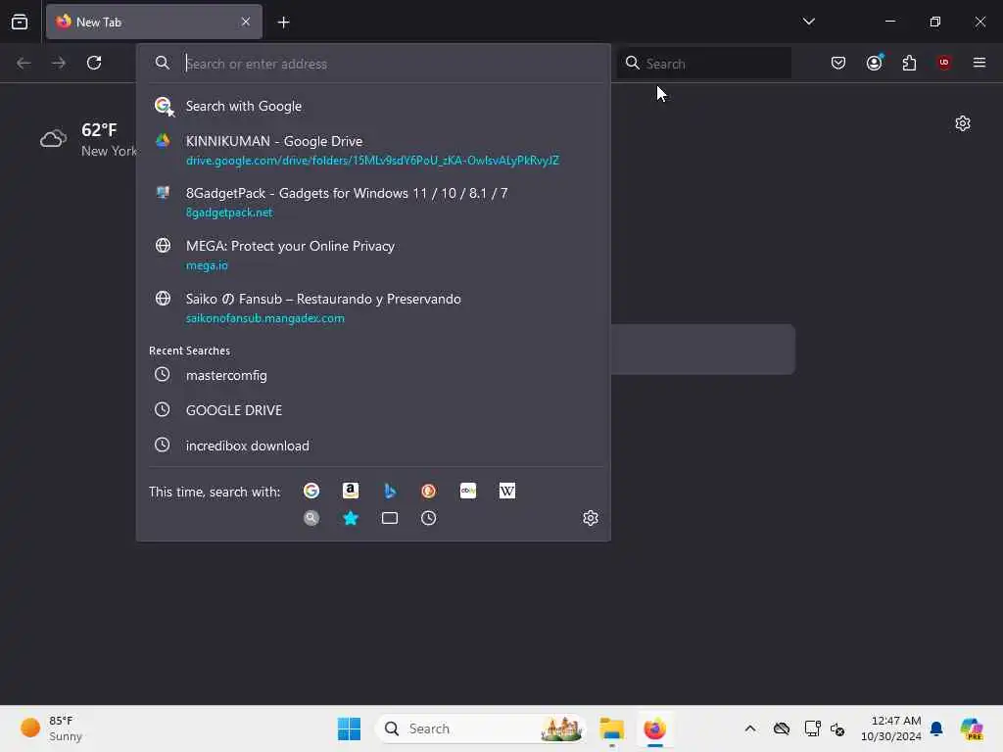Search this time with Bing icon
1003x752 pixels.
coord(390,491)
